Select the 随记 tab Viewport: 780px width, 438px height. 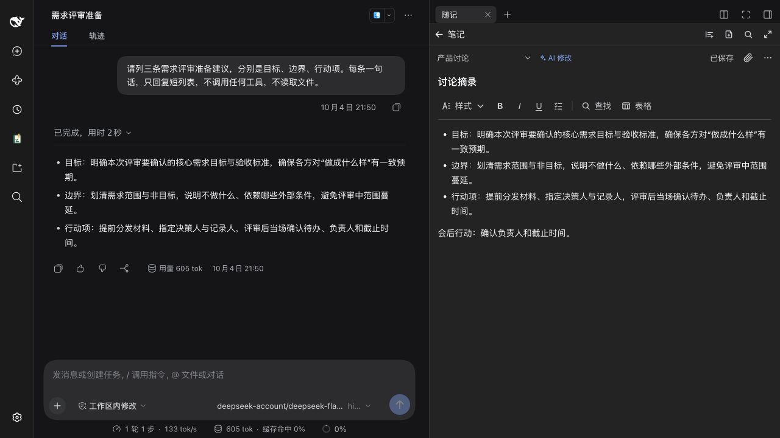coord(466,15)
